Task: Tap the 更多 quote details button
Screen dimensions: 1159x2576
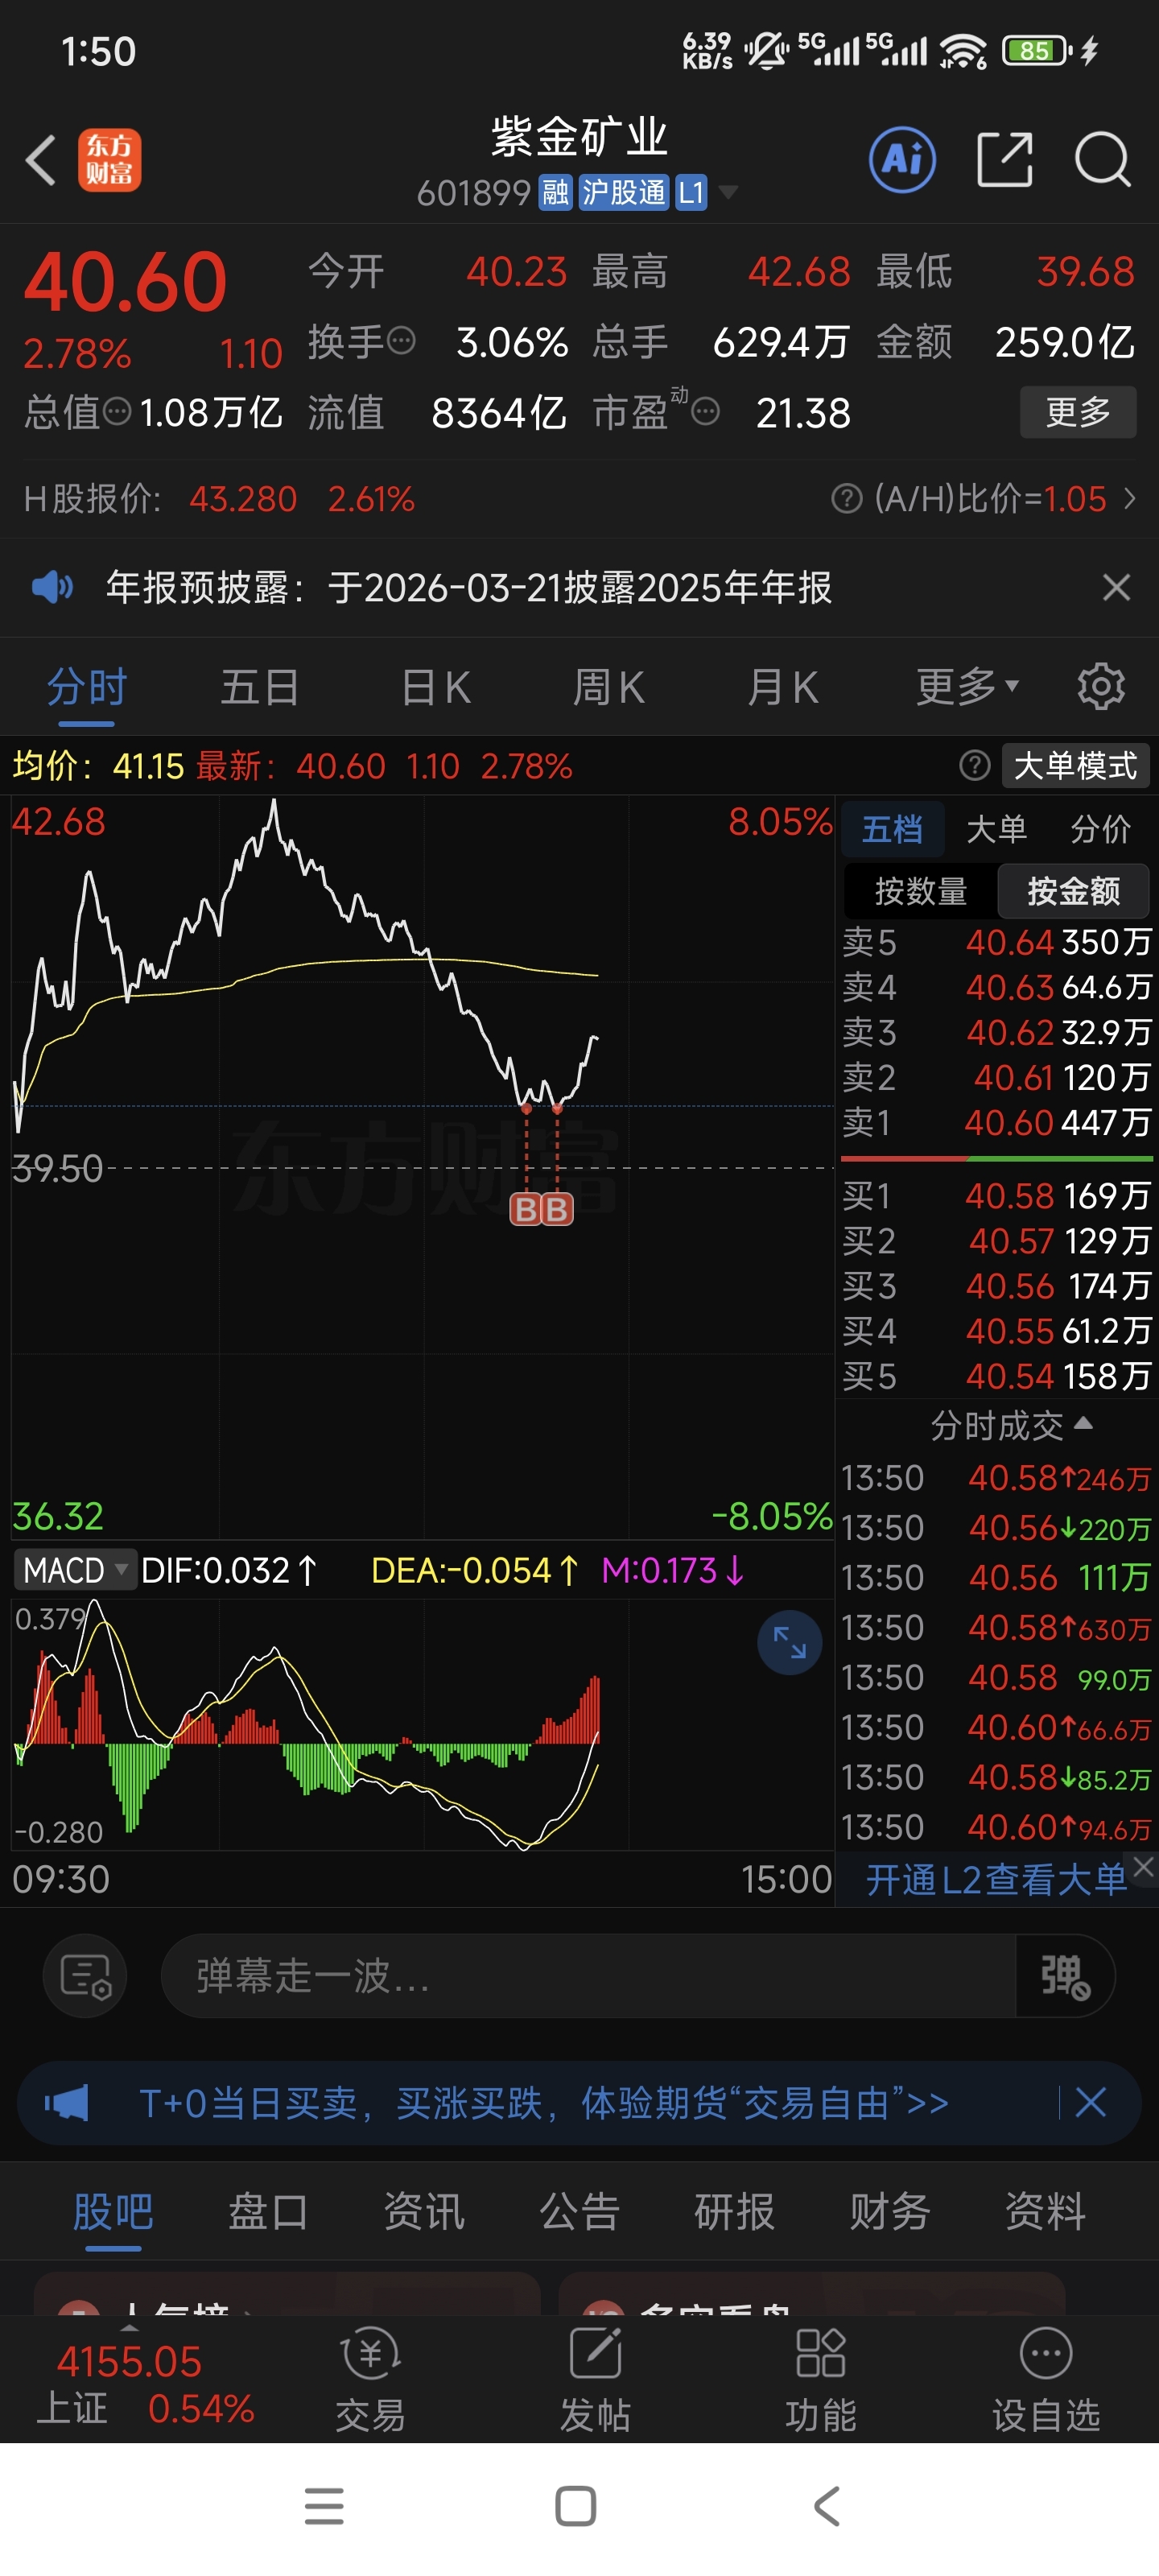Action: [1078, 411]
